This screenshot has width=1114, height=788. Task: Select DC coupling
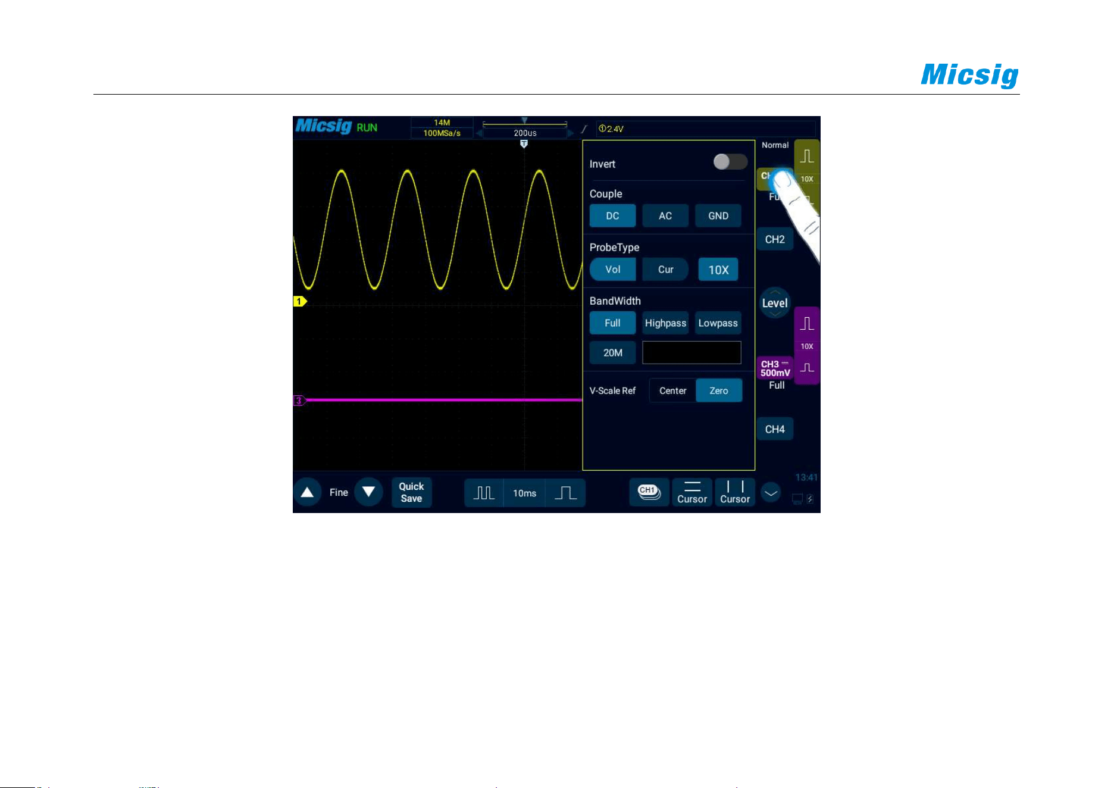point(612,215)
